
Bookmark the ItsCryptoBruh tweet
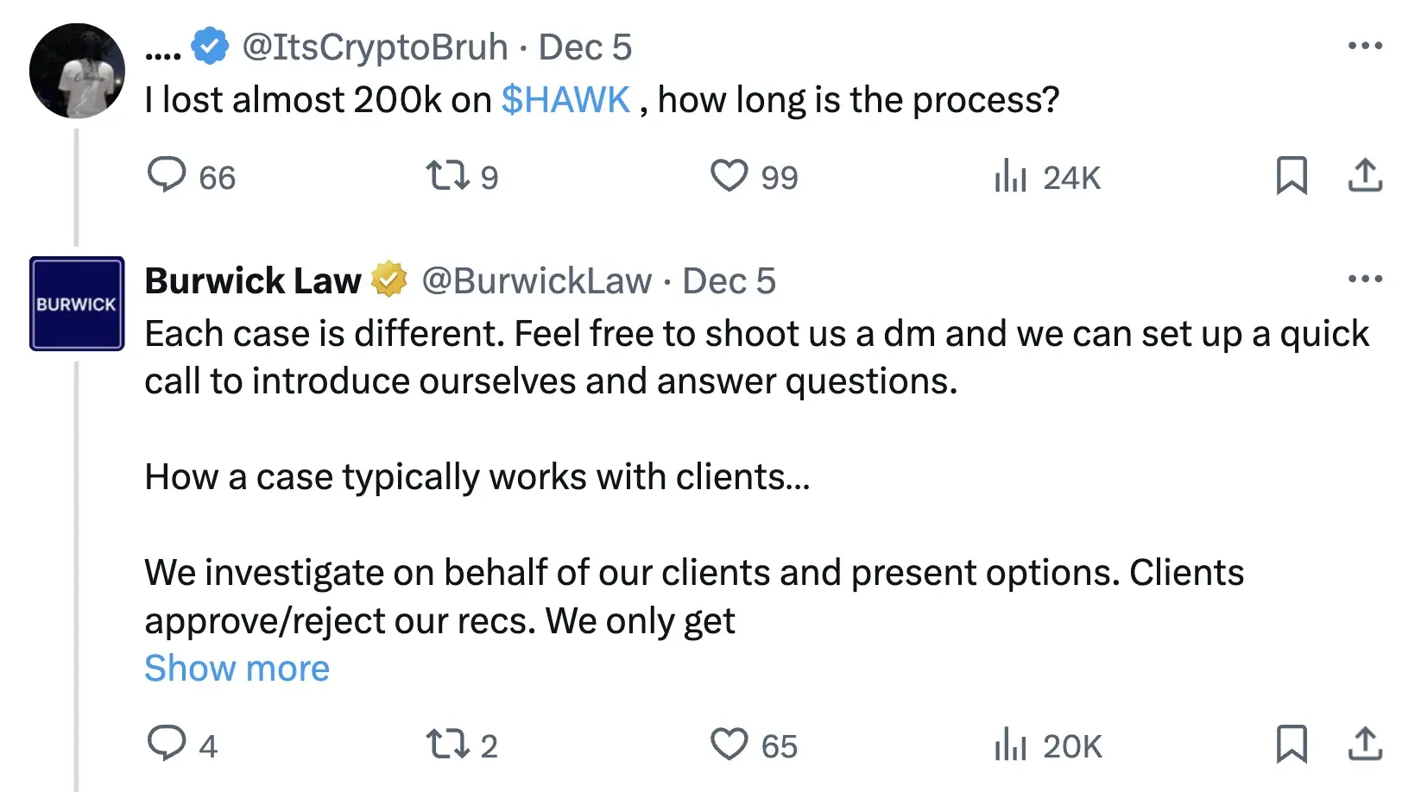tap(1292, 175)
